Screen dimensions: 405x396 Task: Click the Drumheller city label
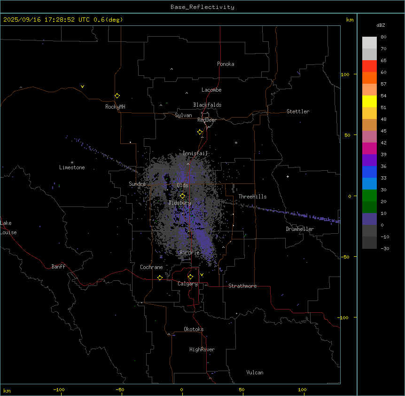click(299, 229)
